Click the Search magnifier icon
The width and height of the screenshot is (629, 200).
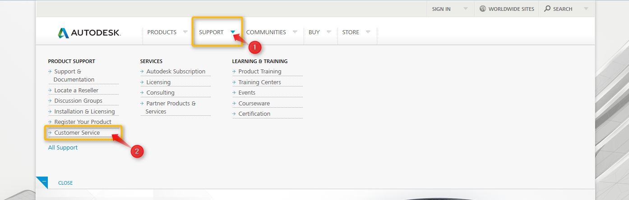547,9
